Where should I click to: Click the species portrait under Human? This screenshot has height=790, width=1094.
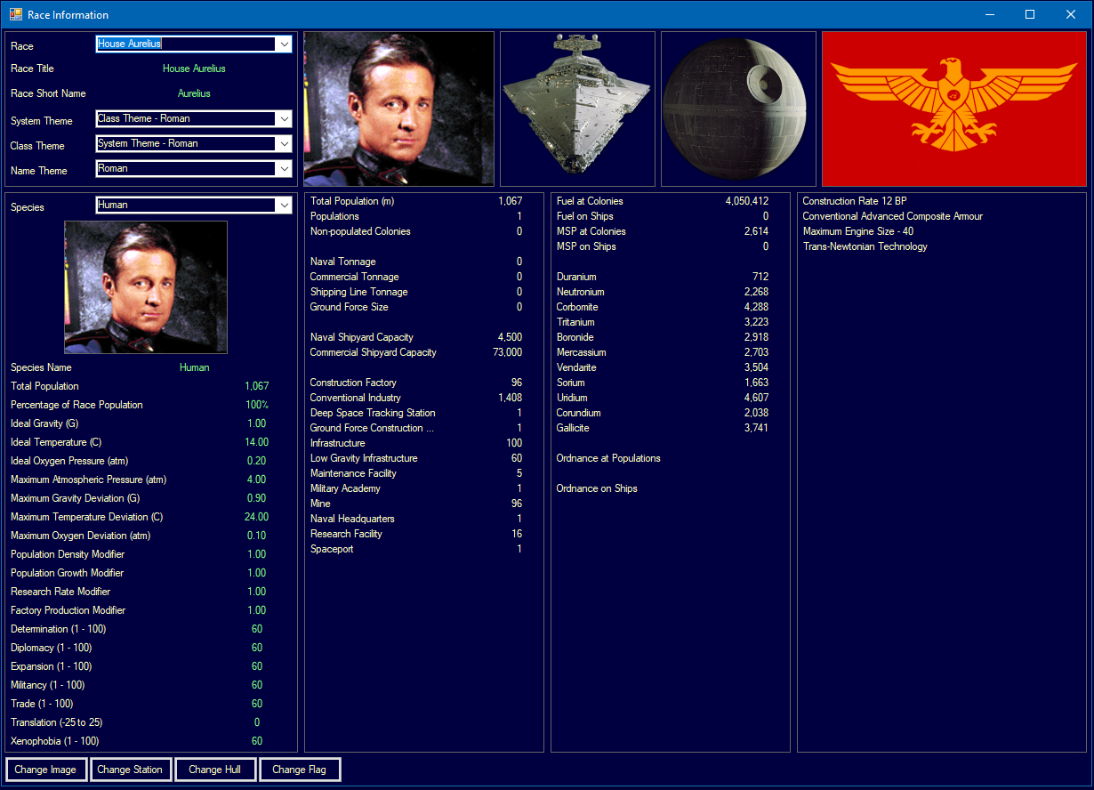point(146,287)
